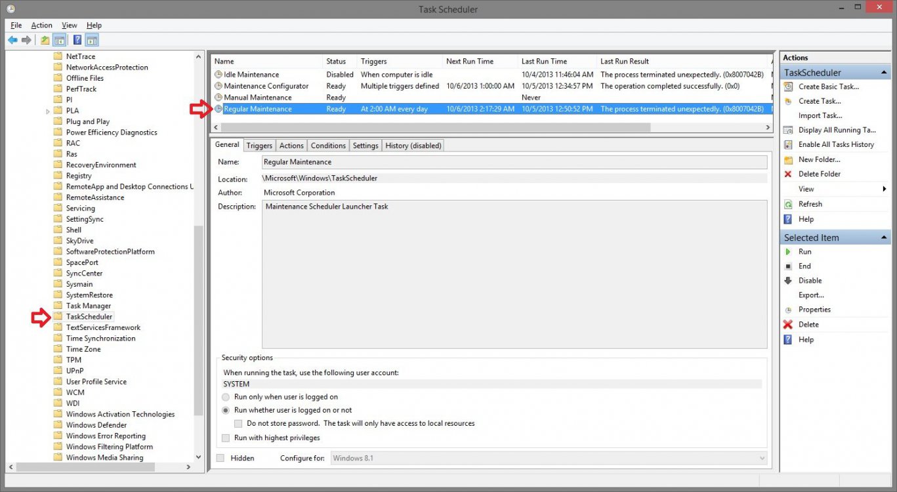Viewport: 897px width, 492px height.
Task: Click the Help icon under Selected Item
Action: pyautogui.click(x=788, y=339)
